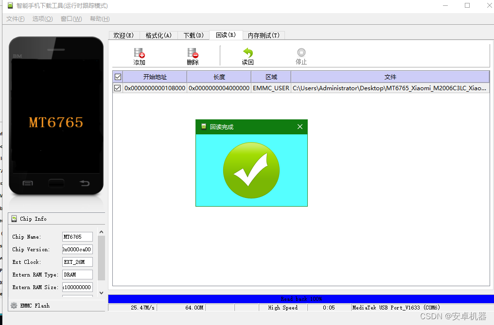
Task: Click the 长度 column header
Action: (219, 77)
